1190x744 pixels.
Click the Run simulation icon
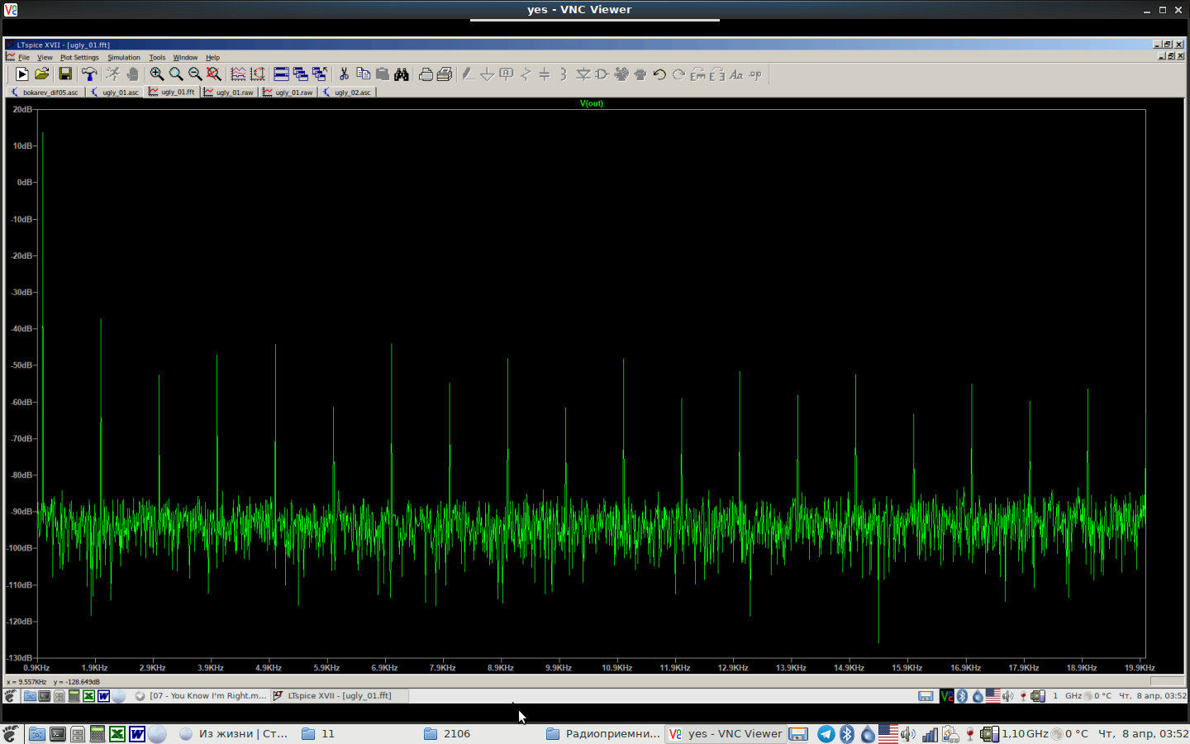point(21,74)
